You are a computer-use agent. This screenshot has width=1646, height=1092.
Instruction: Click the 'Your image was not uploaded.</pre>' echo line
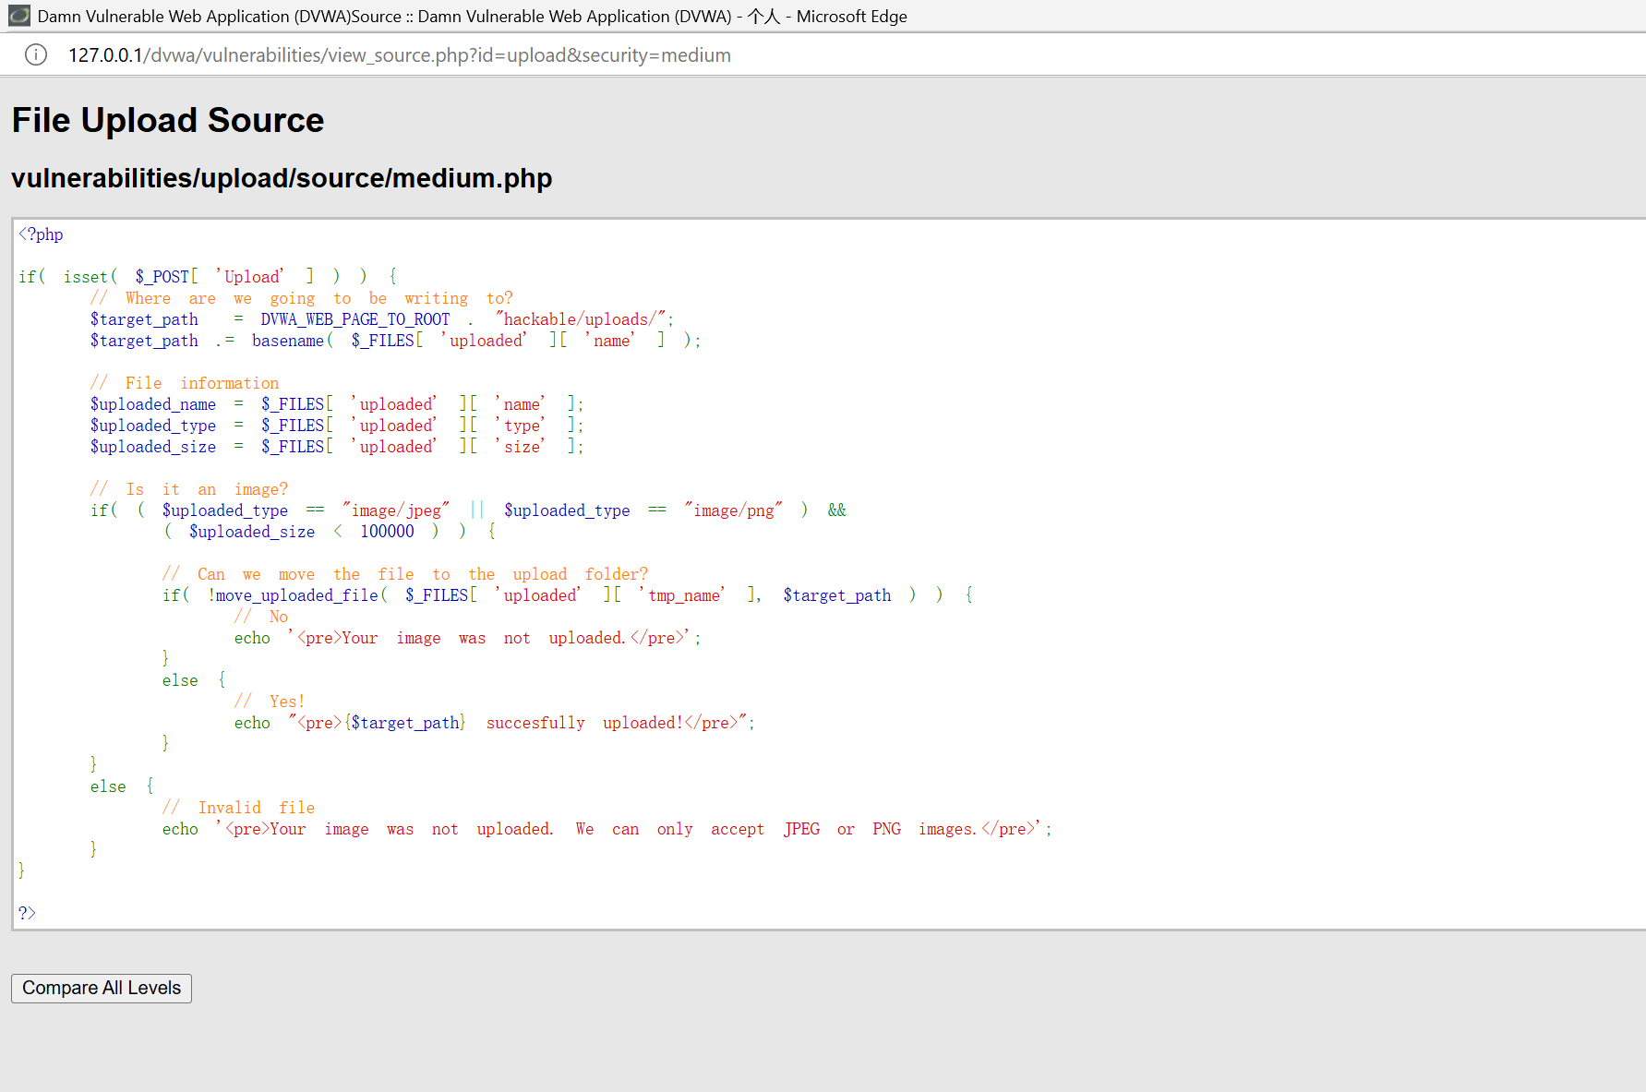coord(467,638)
